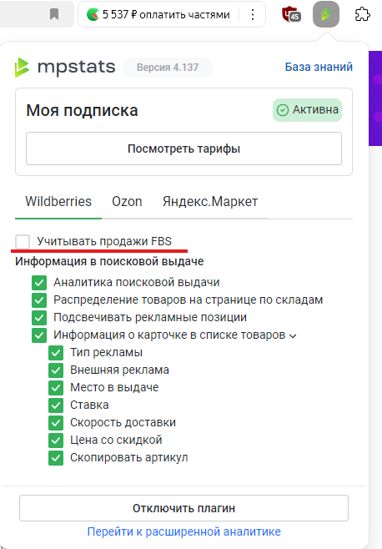Image resolution: width=382 pixels, height=549 pixels.
Task: Uncheck the Внешняя реклама option
Action: coord(56,370)
